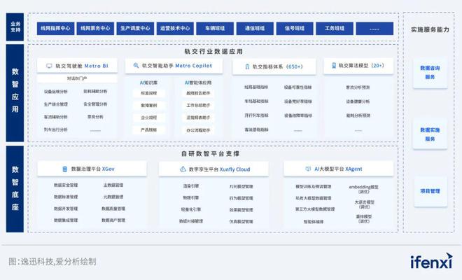
Task: Click the AI知识库 column heading
Action: [x=148, y=83]
